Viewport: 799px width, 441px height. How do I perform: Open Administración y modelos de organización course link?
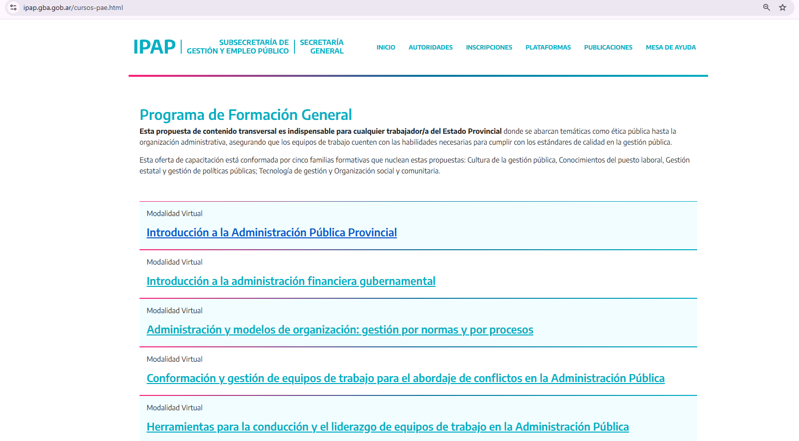pyautogui.click(x=340, y=330)
